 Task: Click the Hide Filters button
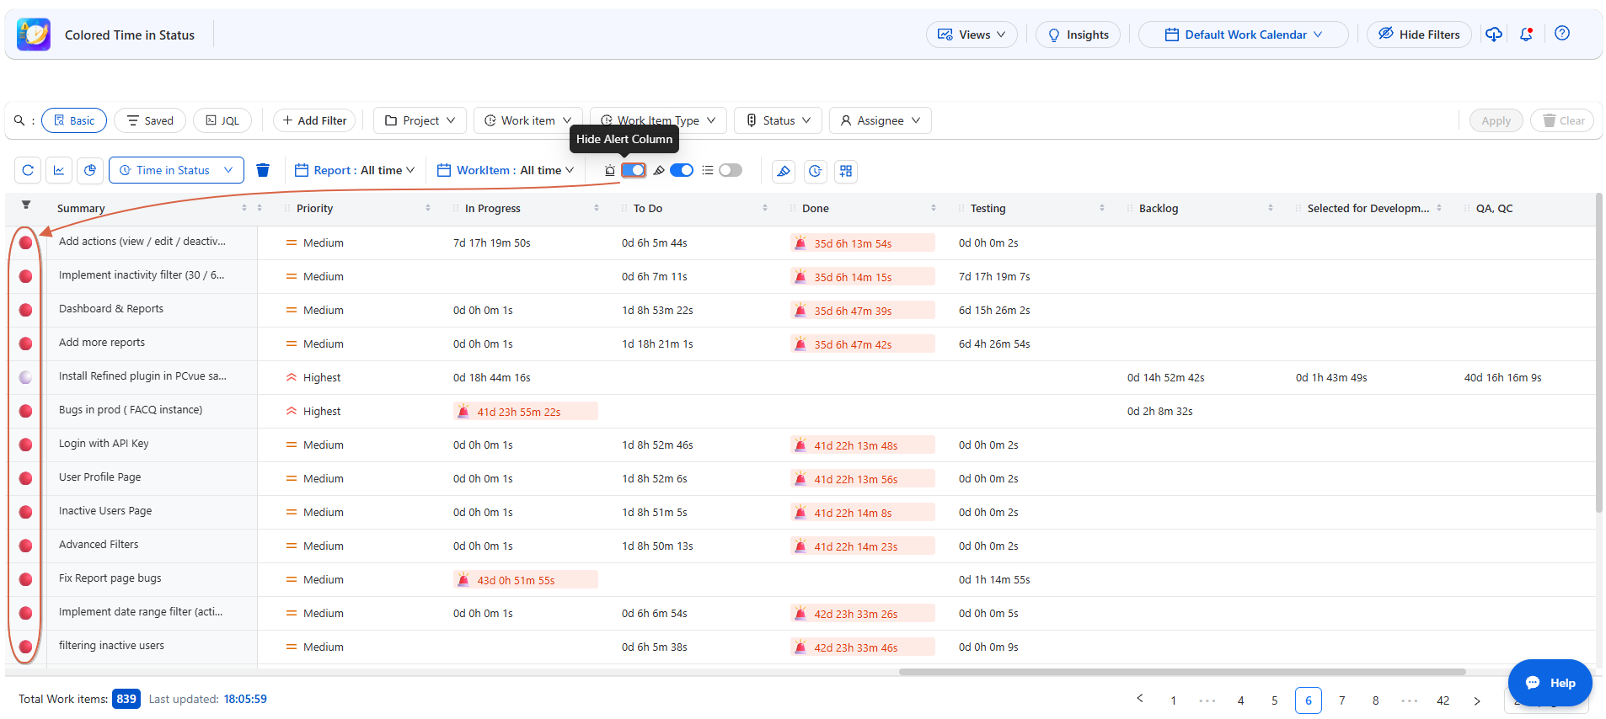tap(1419, 35)
